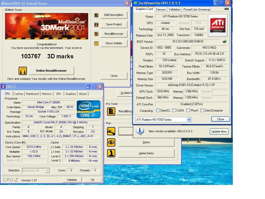
Task: Click the Intel Core i7 logo in CPU-Z
Action: pyautogui.click(x=88, y=109)
